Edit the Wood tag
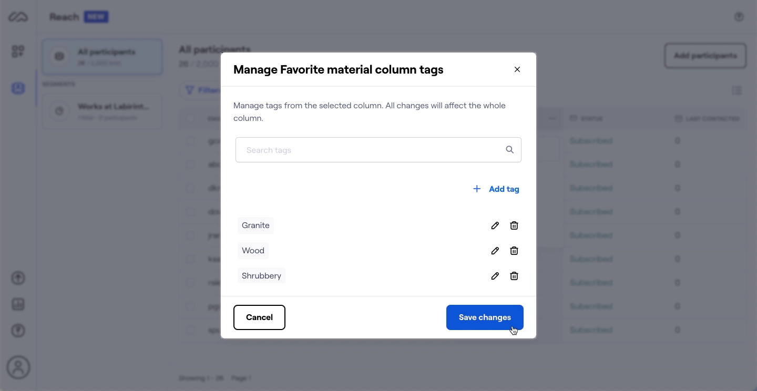Image resolution: width=757 pixels, height=391 pixels. pyautogui.click(x=495, y=251)
